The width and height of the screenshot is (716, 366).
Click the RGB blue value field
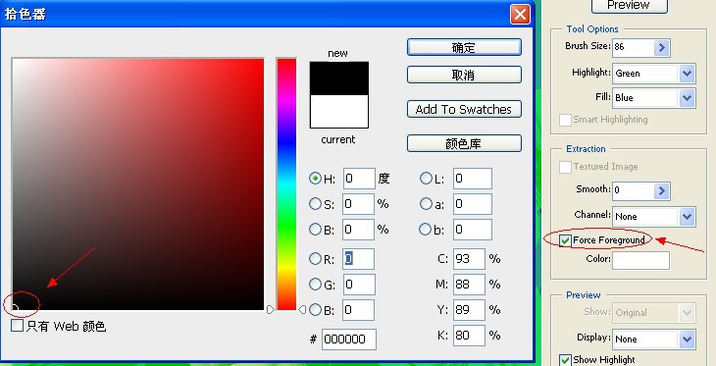358,310
